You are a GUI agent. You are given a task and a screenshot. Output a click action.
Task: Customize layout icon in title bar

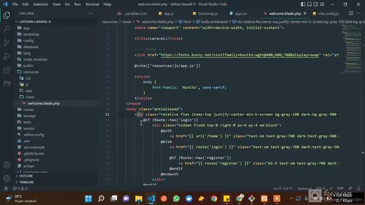(322, 4)
